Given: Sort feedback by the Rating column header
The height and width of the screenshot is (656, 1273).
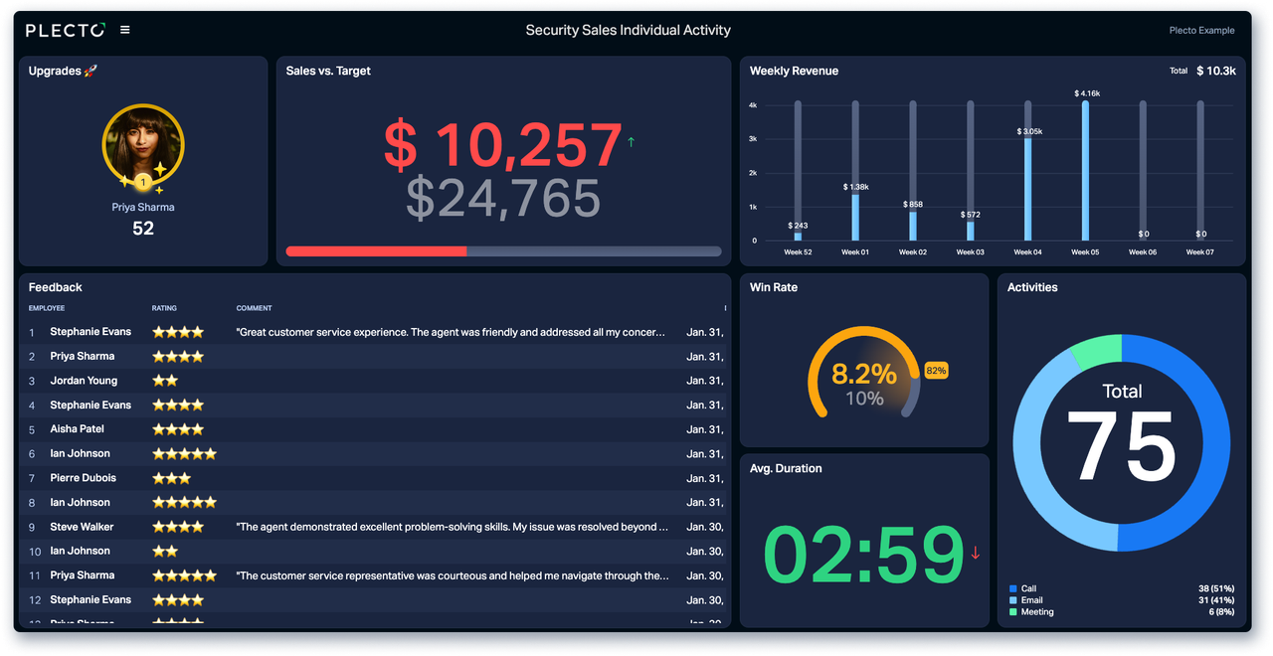Looking at the screenshot, I should tap(164, 308).
